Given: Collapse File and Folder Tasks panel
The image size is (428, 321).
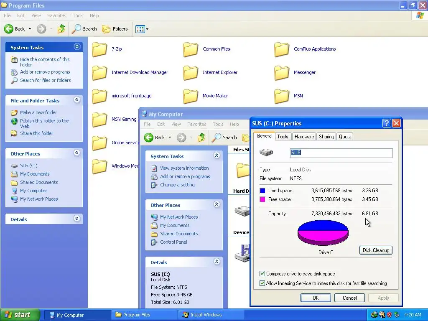Looking at the screenshot, I should pos(77,100).
